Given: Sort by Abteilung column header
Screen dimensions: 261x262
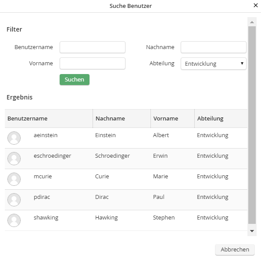Looking at the screenshot, I should tap(221, 118).
